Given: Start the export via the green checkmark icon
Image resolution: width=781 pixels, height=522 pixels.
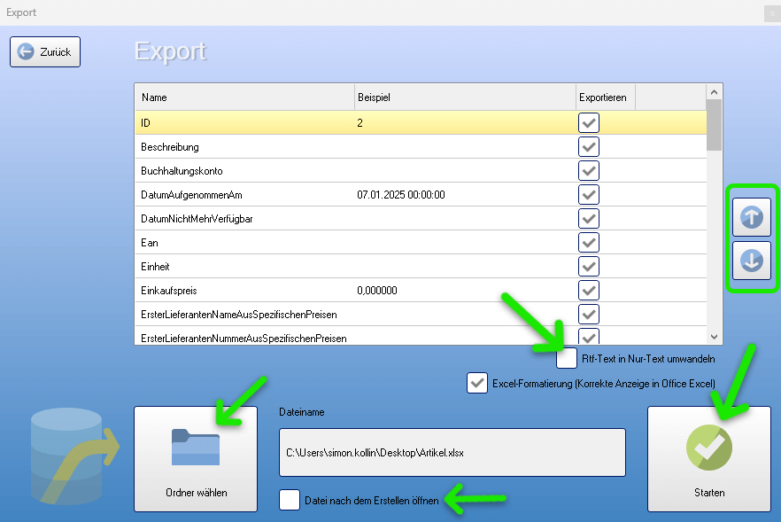Looking at the screenshot, I should [x=708, y=448].
